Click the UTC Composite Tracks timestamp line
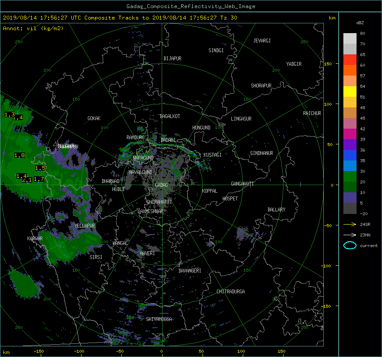The image size is (382, 357). click(120, 18)
